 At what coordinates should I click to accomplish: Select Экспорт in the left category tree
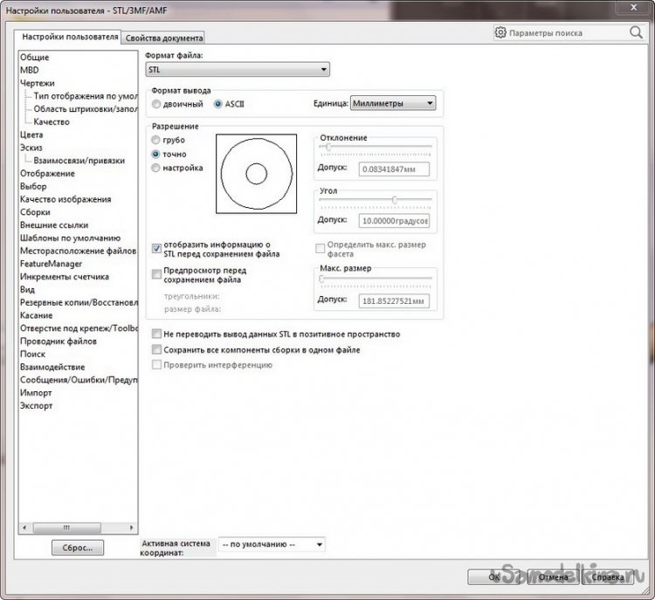pos(37,406)
